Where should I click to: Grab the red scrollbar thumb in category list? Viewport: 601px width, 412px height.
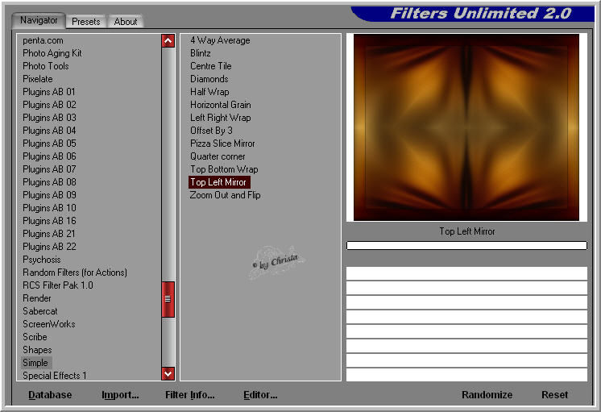tap(168, 299)
